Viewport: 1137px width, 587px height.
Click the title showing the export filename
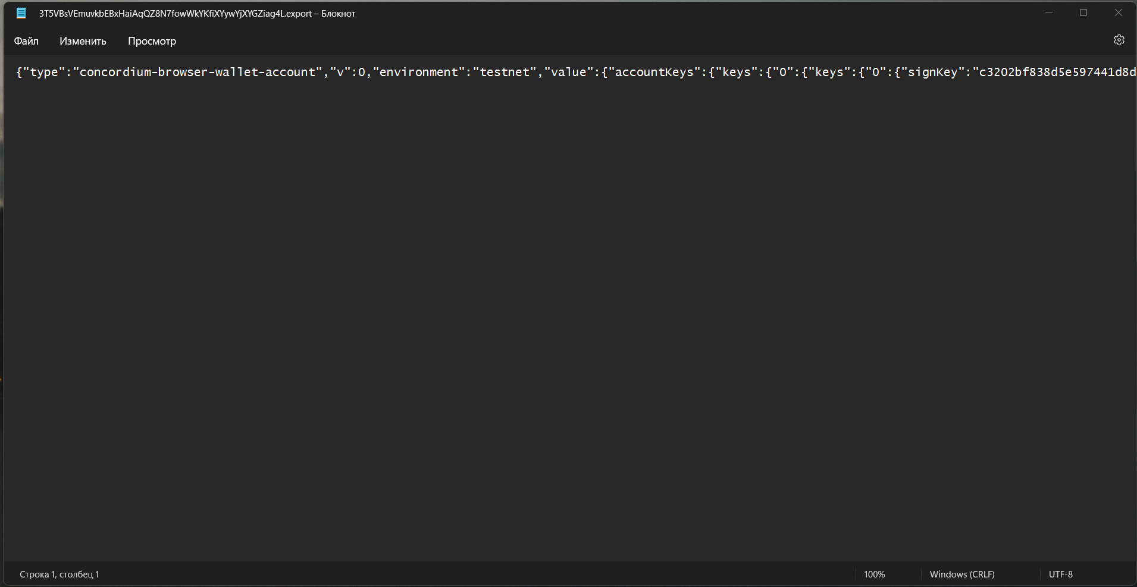(x=196, y=12)
